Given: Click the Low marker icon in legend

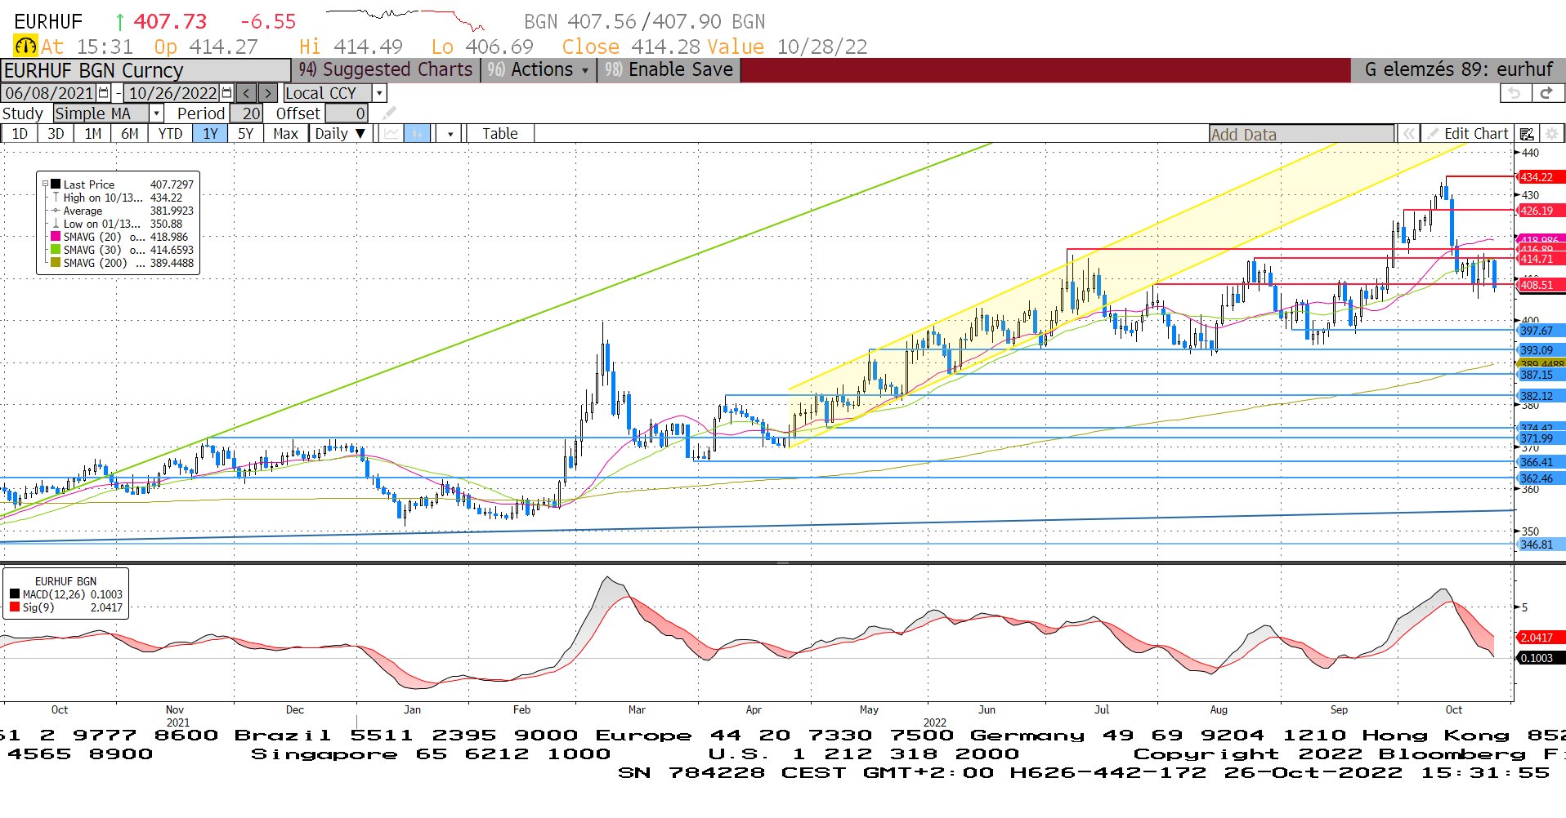Looking at the screenshot, I should (x=56, y=224).
